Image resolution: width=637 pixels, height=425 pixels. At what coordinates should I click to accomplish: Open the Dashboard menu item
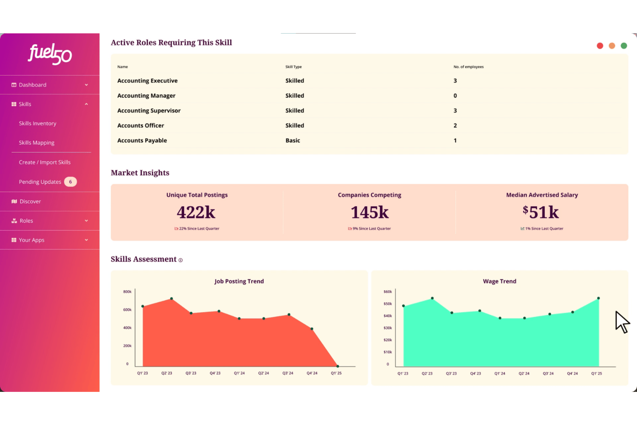32,85
